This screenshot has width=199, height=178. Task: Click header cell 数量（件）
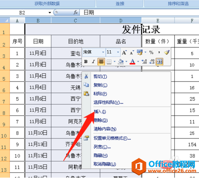(x=158, y=41)
